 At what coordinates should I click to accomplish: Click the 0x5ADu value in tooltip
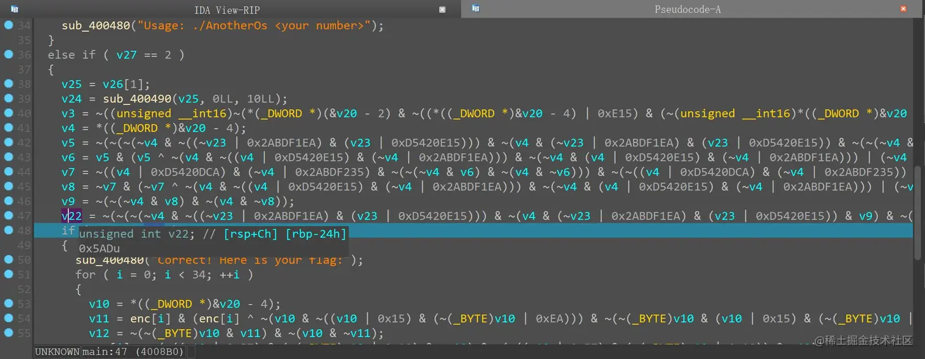[99, 248]
